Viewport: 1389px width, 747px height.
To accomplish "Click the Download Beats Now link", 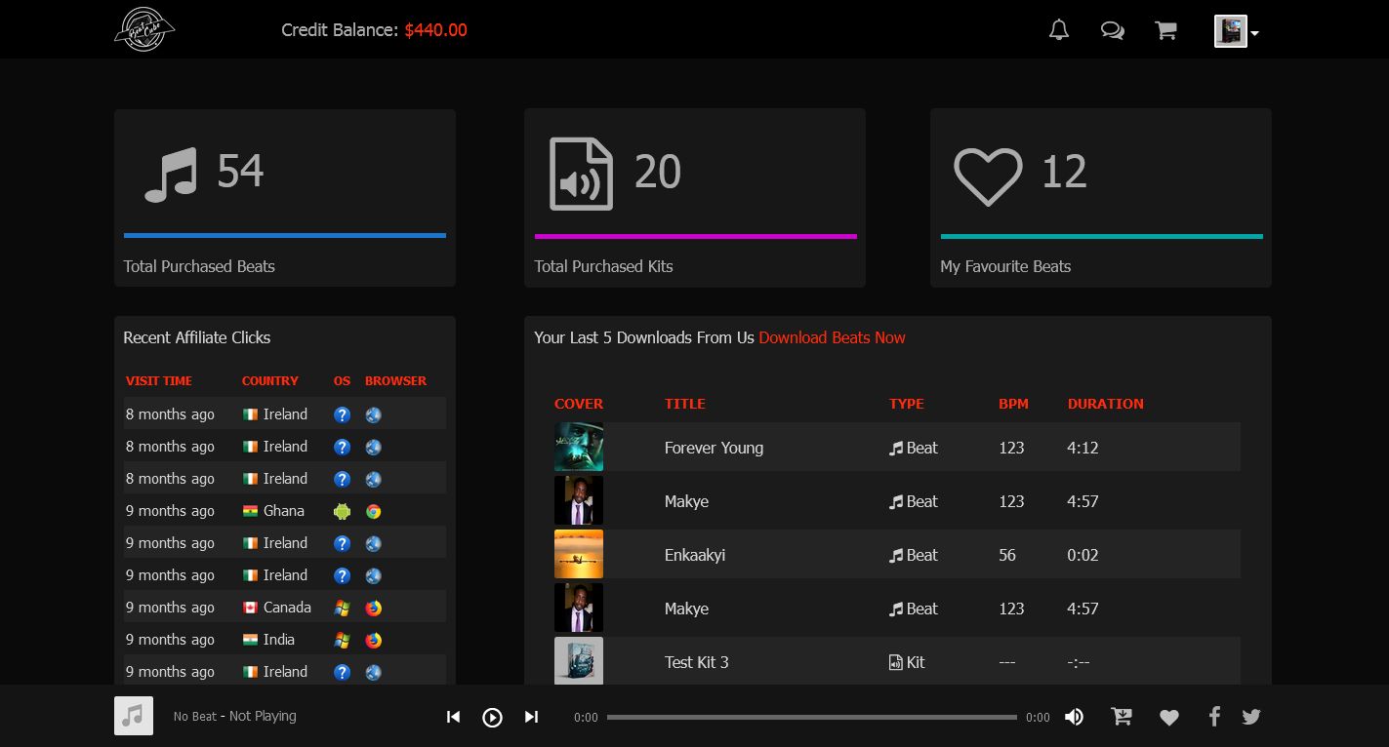I will point(832,337).
